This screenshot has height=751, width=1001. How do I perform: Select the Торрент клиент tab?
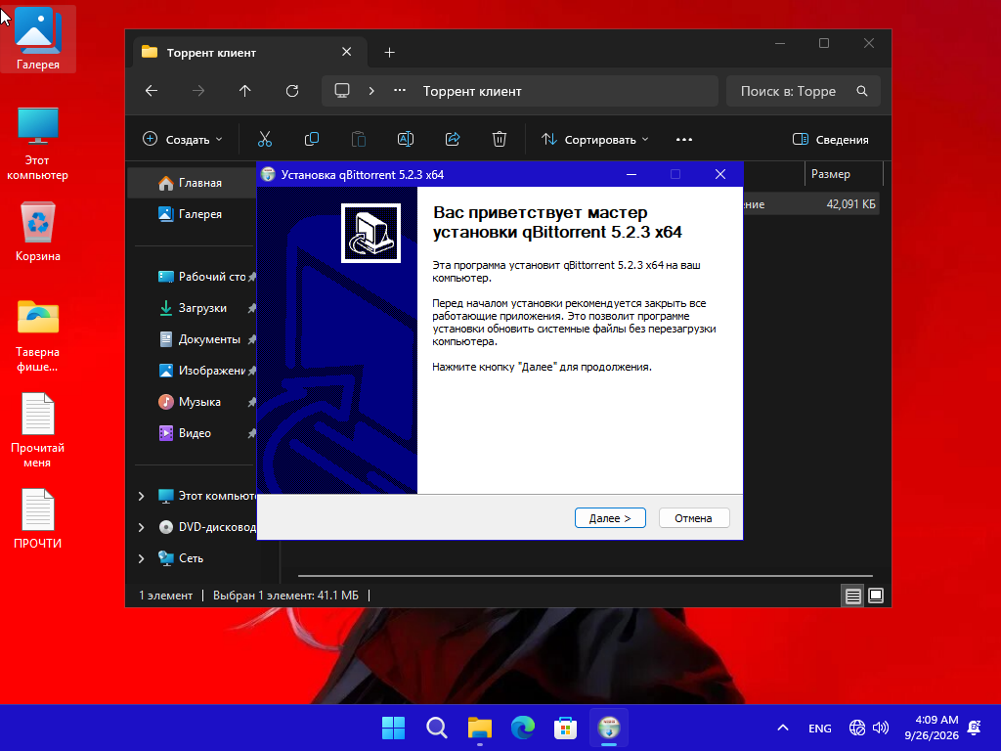tap(249, 53)
